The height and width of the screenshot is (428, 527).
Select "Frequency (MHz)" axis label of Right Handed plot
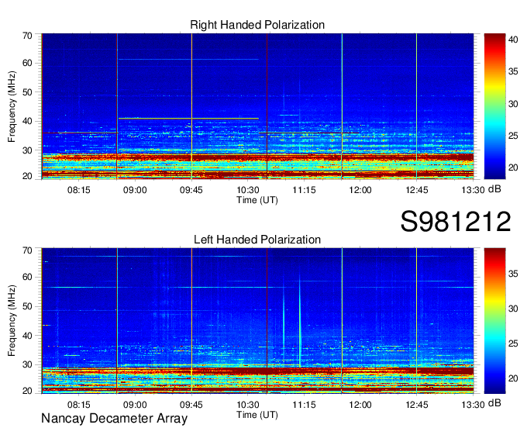(12, 106)
